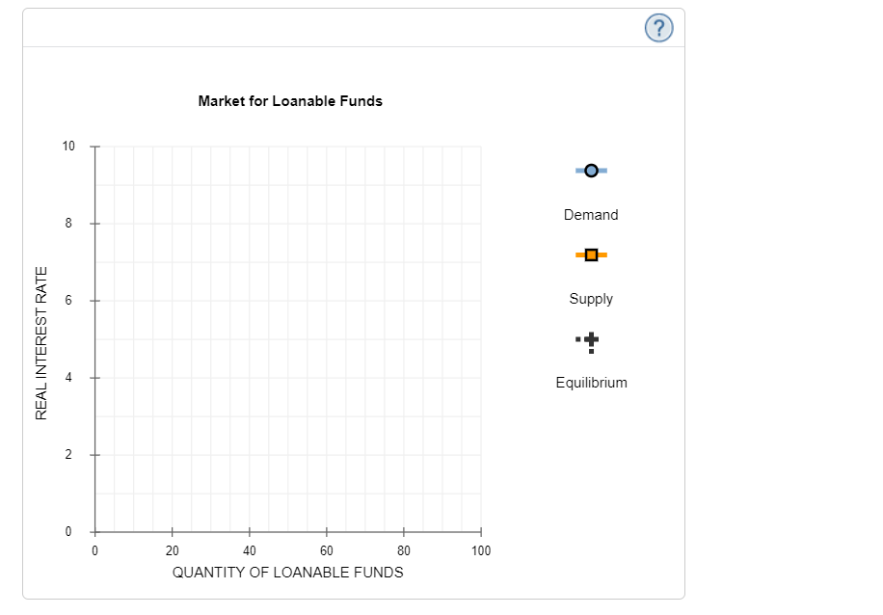Click the 80 tick label on quantity axis

404,550
